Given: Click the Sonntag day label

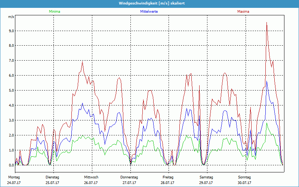Looking at the screenshot, I should click(x=244, y=177).
